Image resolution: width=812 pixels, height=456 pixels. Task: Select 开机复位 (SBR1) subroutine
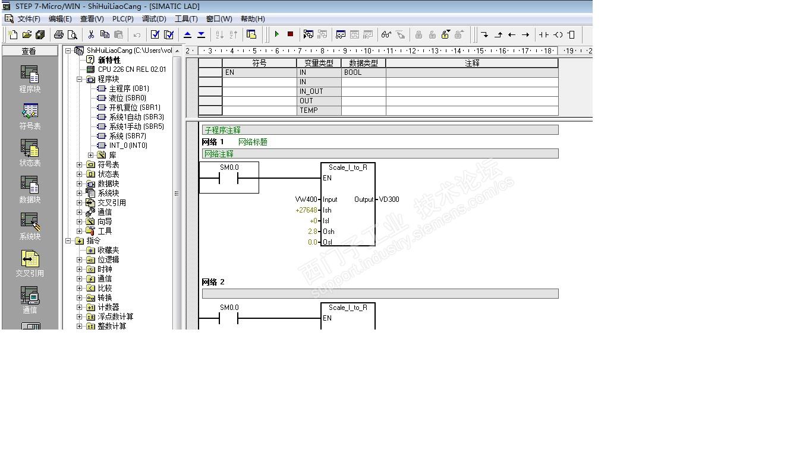134,107
